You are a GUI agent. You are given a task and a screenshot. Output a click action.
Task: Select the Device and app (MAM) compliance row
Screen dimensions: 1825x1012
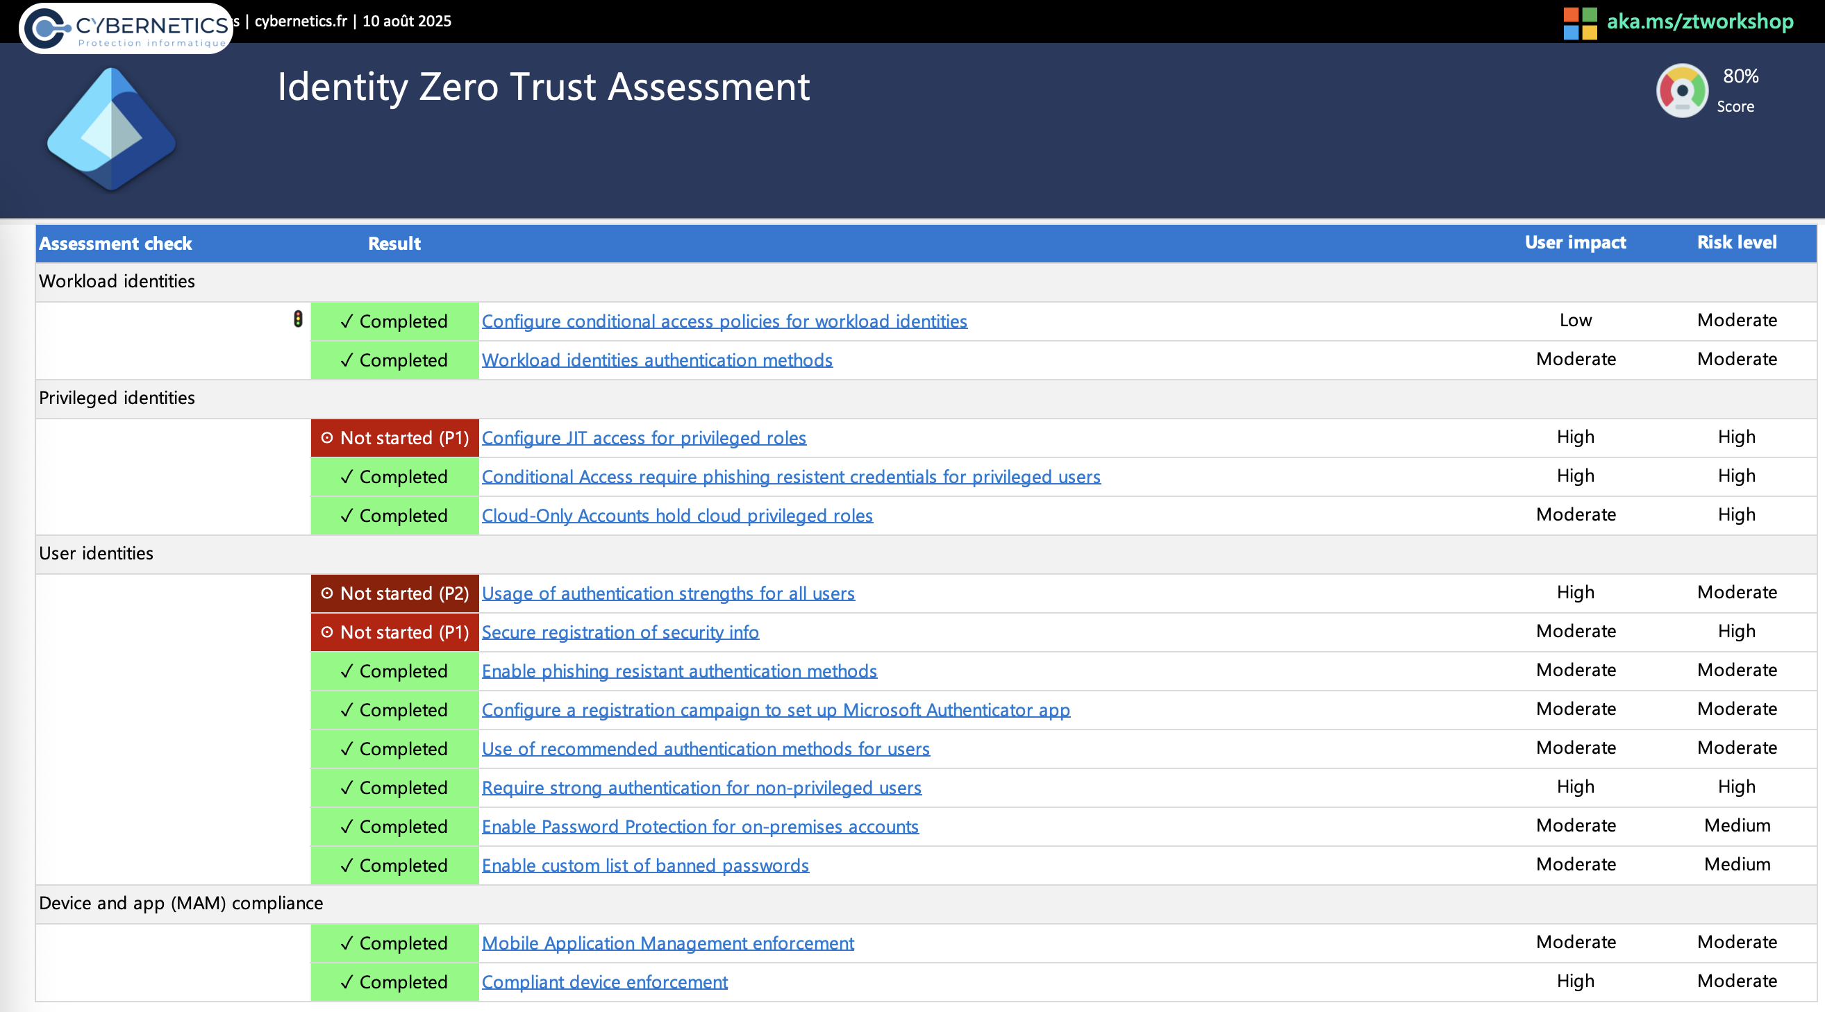tap(181, 903)
